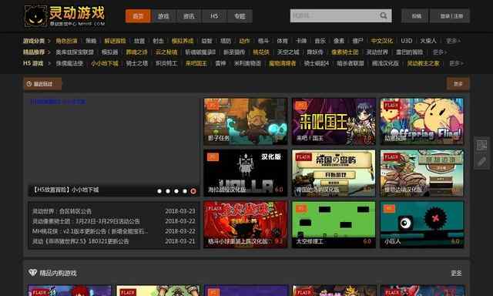The width and height of the screenshot is (493, 296).
Task: Select the third carousel dot indicator
Action: (x=176, y=191)
